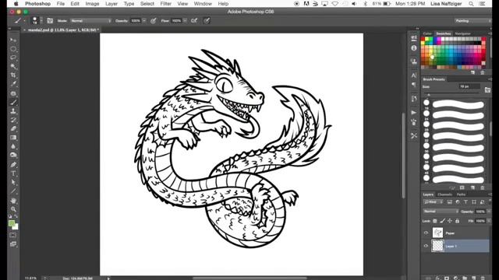Open brush panel toggle in options bar
The image size is (499, 280).
pyautogui.click(x=50, y=21)
